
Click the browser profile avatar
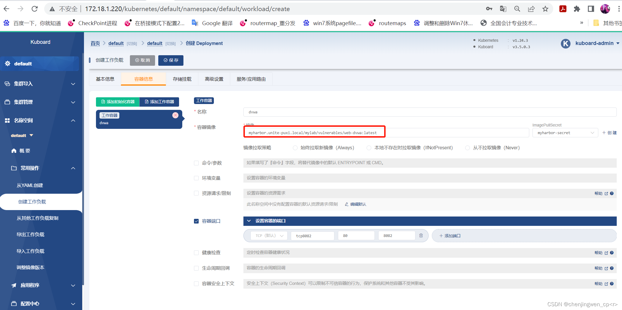pos(605,9)
